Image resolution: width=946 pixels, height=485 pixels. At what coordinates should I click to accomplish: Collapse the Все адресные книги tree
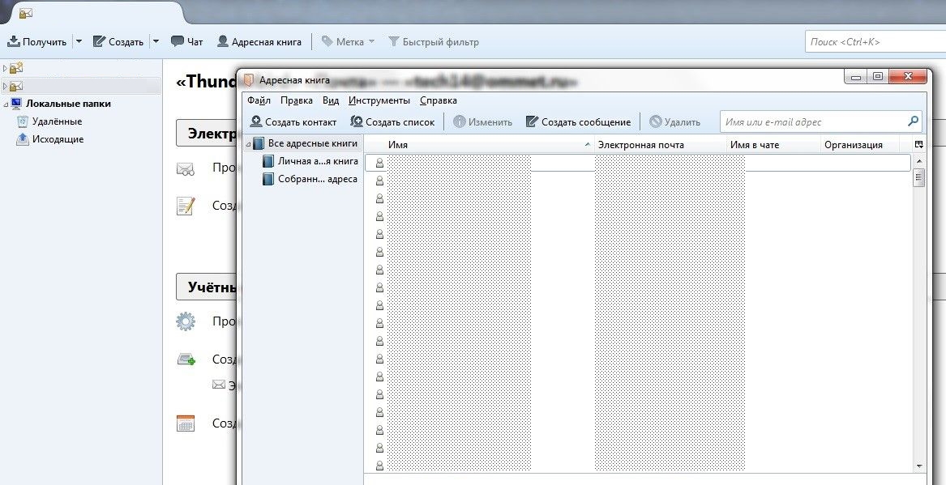[x=248, y=145]
